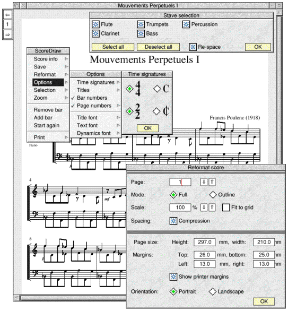Toggle the Bass stave checkbox
This screenshot has height=311, width=288.
coord(141,33)
